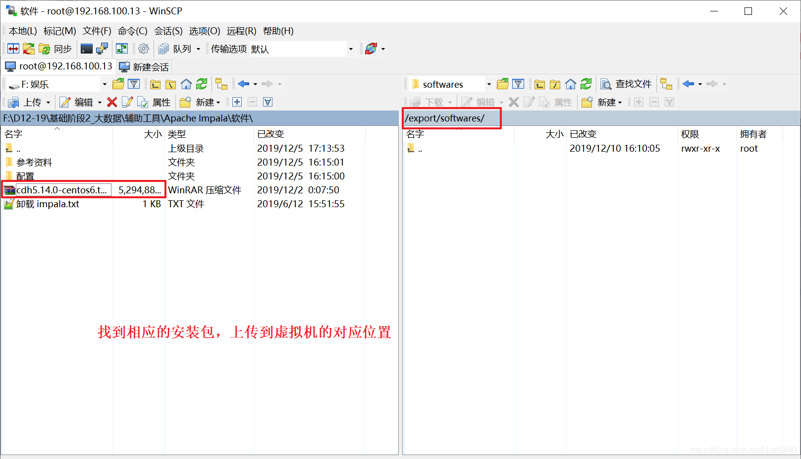801x459 pixels.
Task: Click the local panel back arrow
Action: point(243,84)
